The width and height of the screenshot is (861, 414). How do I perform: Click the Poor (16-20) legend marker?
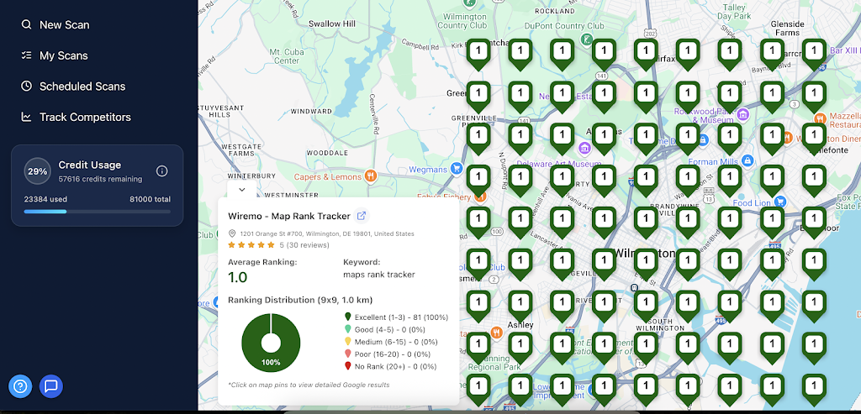click(347, 354)
